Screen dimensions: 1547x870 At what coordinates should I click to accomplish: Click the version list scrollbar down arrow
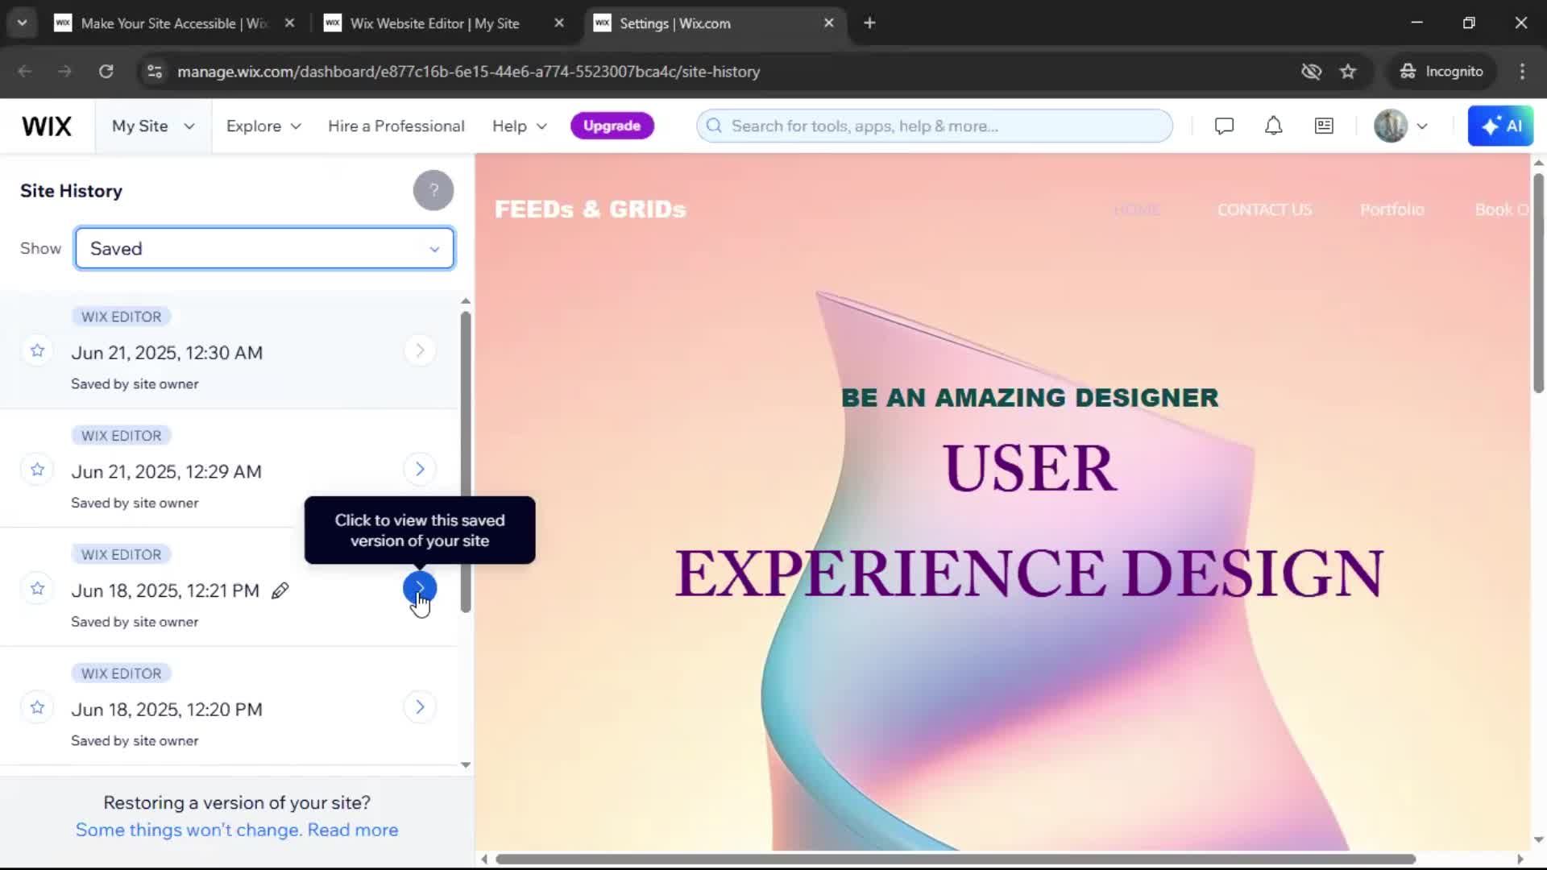click(466, 764)
